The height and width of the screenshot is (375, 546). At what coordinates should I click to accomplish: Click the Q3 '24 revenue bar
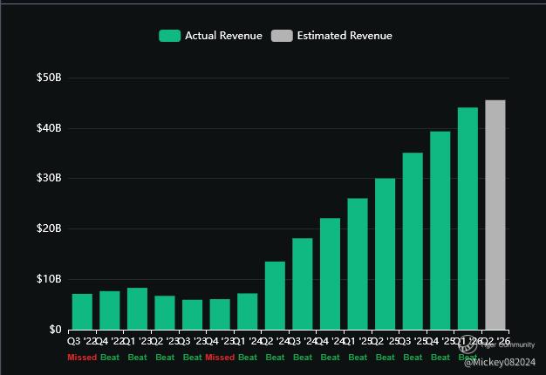tap(303, 283)
